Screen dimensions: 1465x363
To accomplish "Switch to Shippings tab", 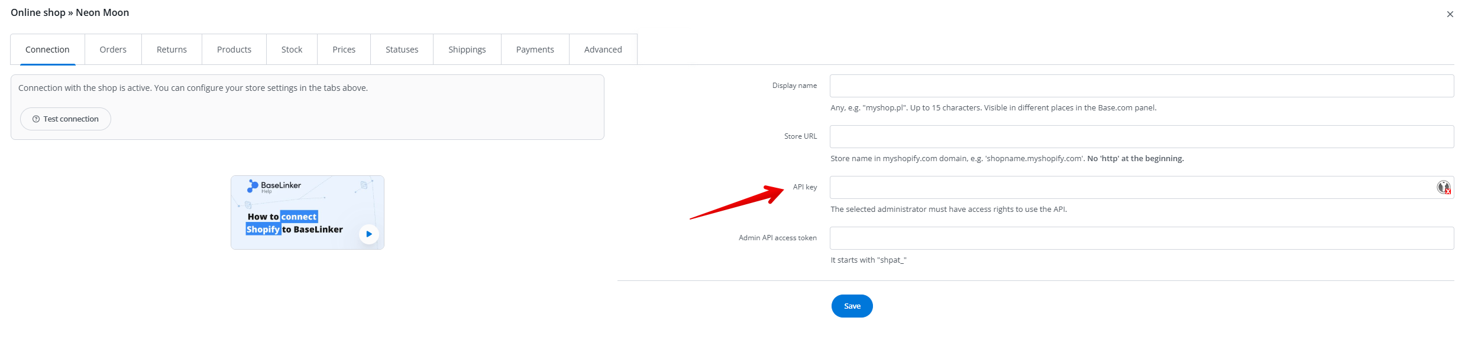I will point(467,50).
